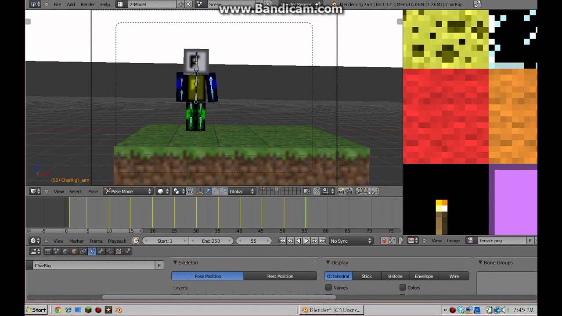Screen dimensions: 562x316
Task: Jump to the last frame
Action: (x=323, y=241)
